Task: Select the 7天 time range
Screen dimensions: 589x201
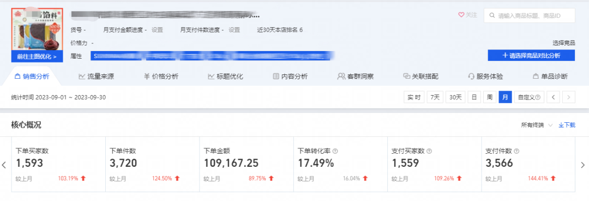Action: pyautogui.click(x=435, y=97)
